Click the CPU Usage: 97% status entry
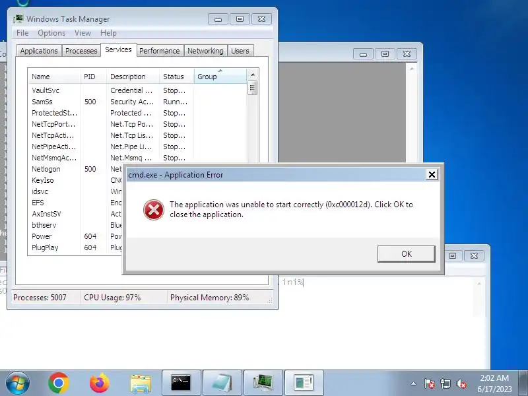 pos(112,298)
